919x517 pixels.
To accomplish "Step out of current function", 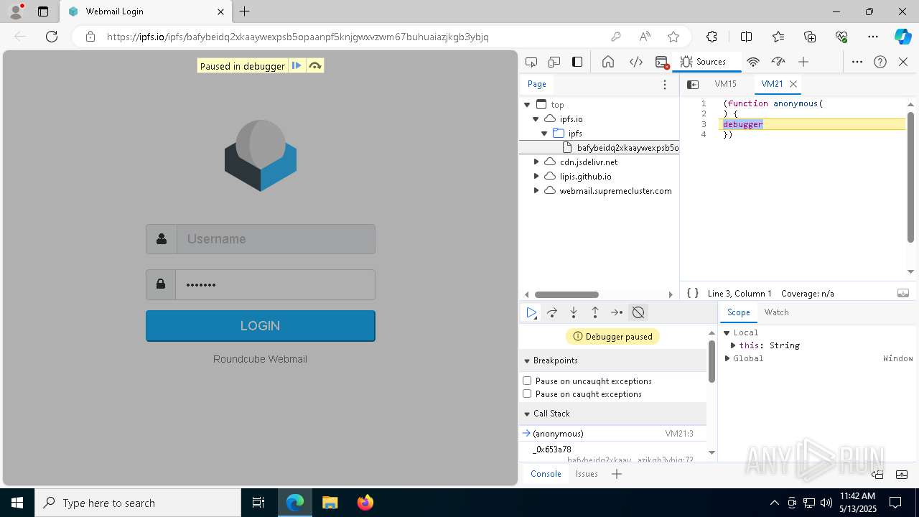I will coord(595,312).
